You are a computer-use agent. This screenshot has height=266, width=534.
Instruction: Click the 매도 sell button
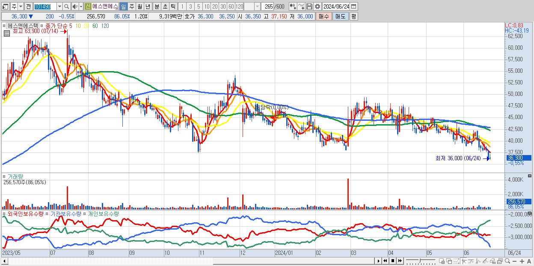tap(341, 16)
